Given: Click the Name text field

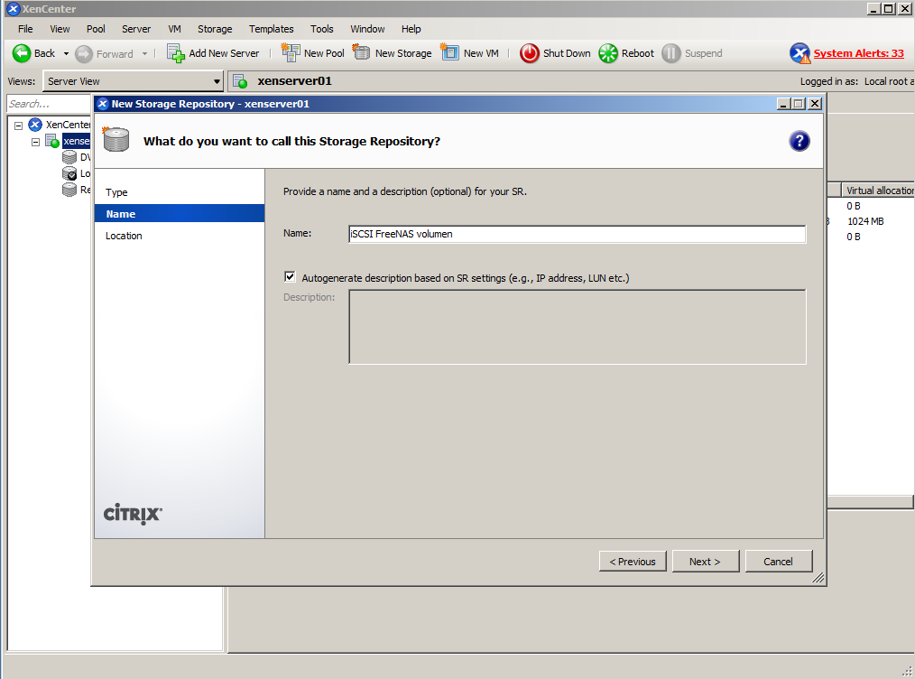Looking at the screenshot, I should click(577, 234).
